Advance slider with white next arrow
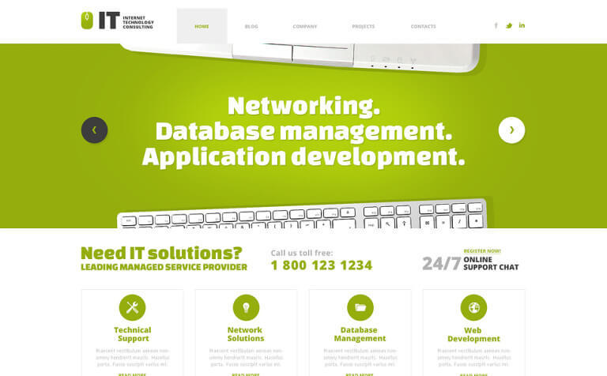 (x=512, y=130)
